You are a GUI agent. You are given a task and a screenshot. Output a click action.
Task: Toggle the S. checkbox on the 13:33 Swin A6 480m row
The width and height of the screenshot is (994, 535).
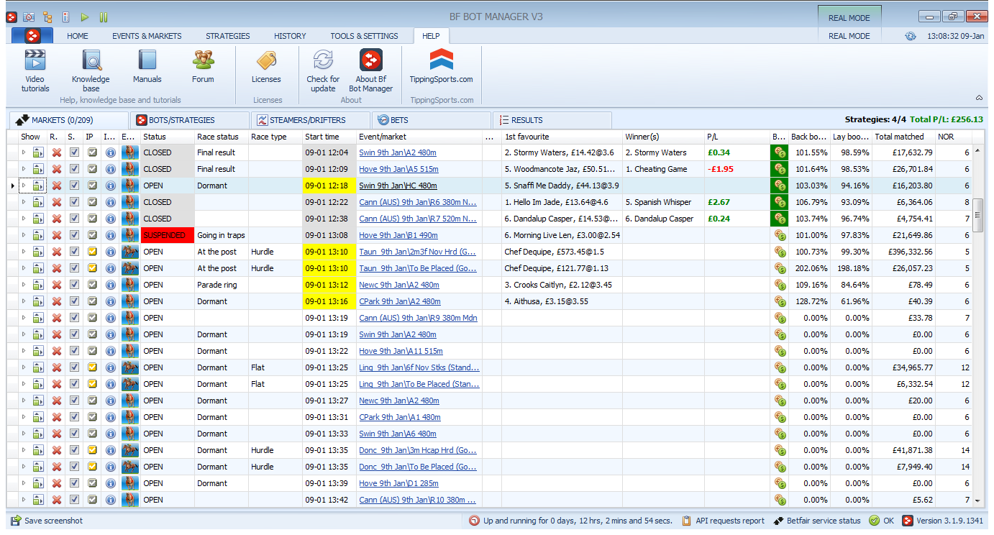[74, 434]
